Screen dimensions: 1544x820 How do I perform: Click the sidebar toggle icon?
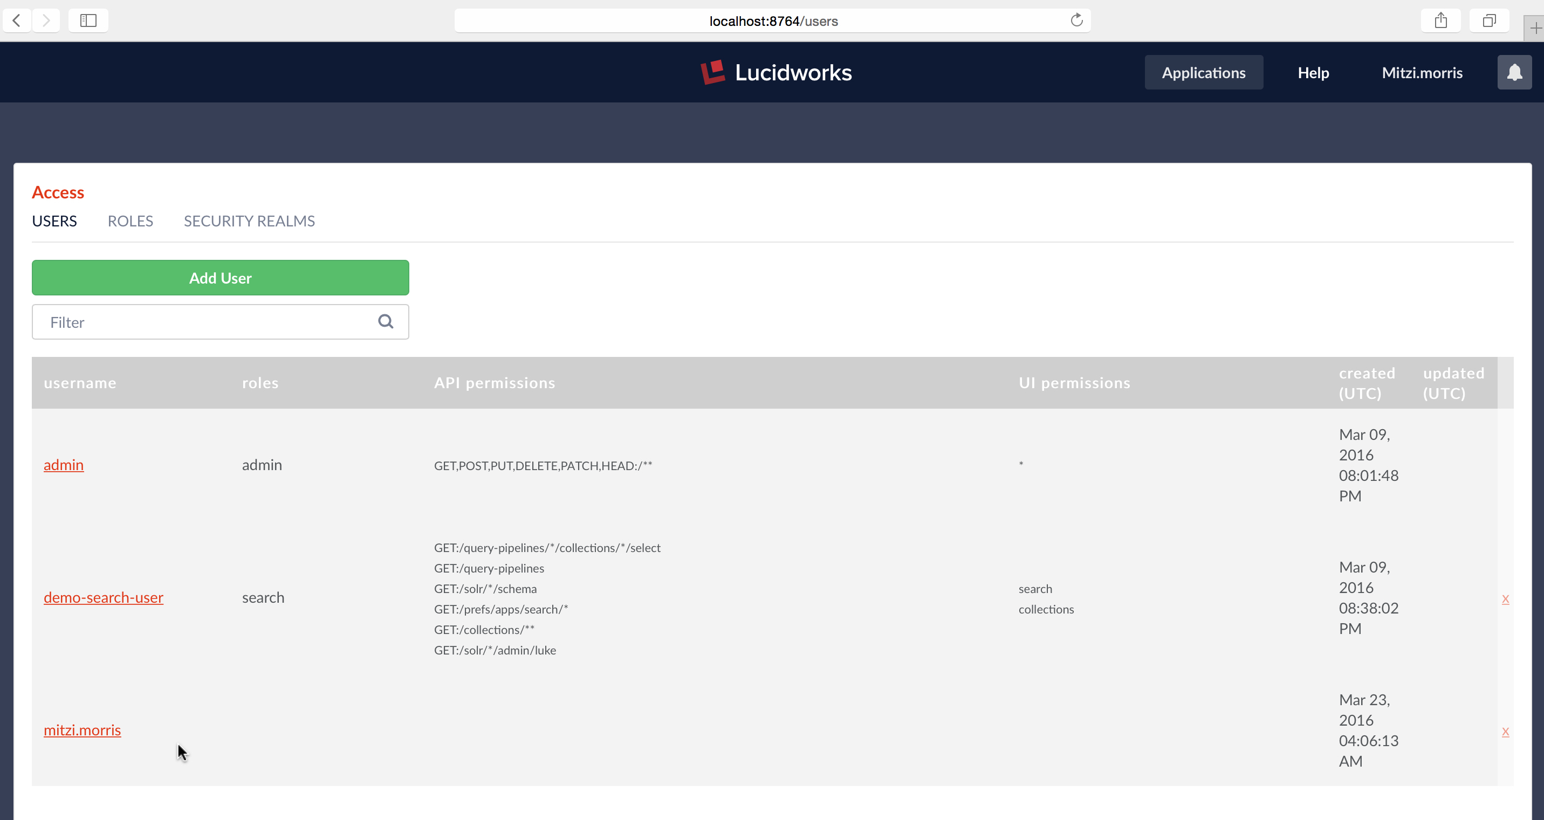87,19
